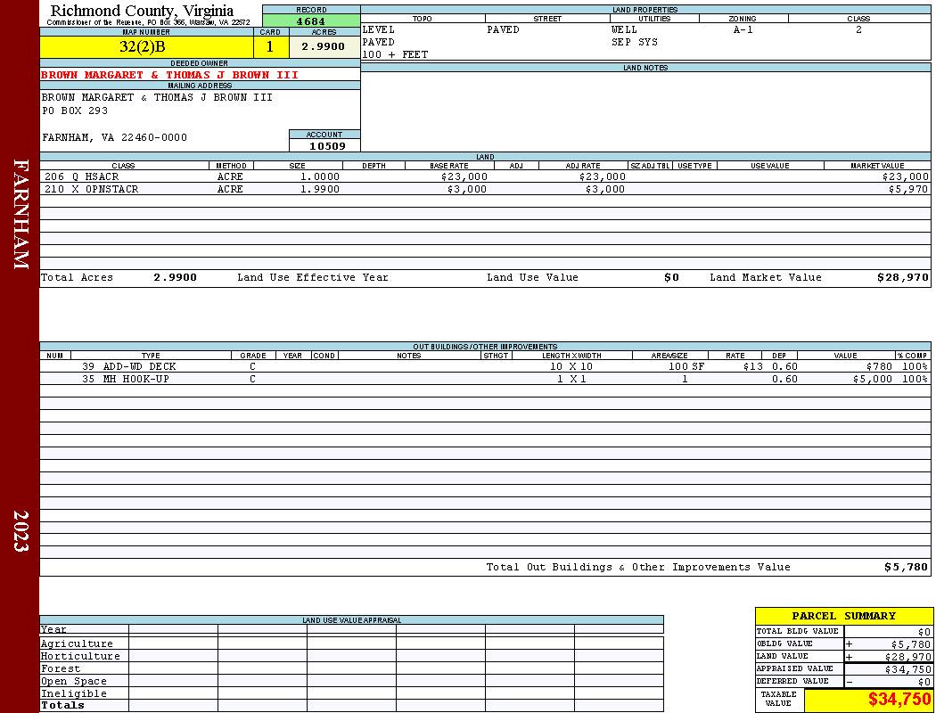The height and width of the screenshot is (713, 936).
Task: Click the Richmond County, Virginia title
Action: 142,11
